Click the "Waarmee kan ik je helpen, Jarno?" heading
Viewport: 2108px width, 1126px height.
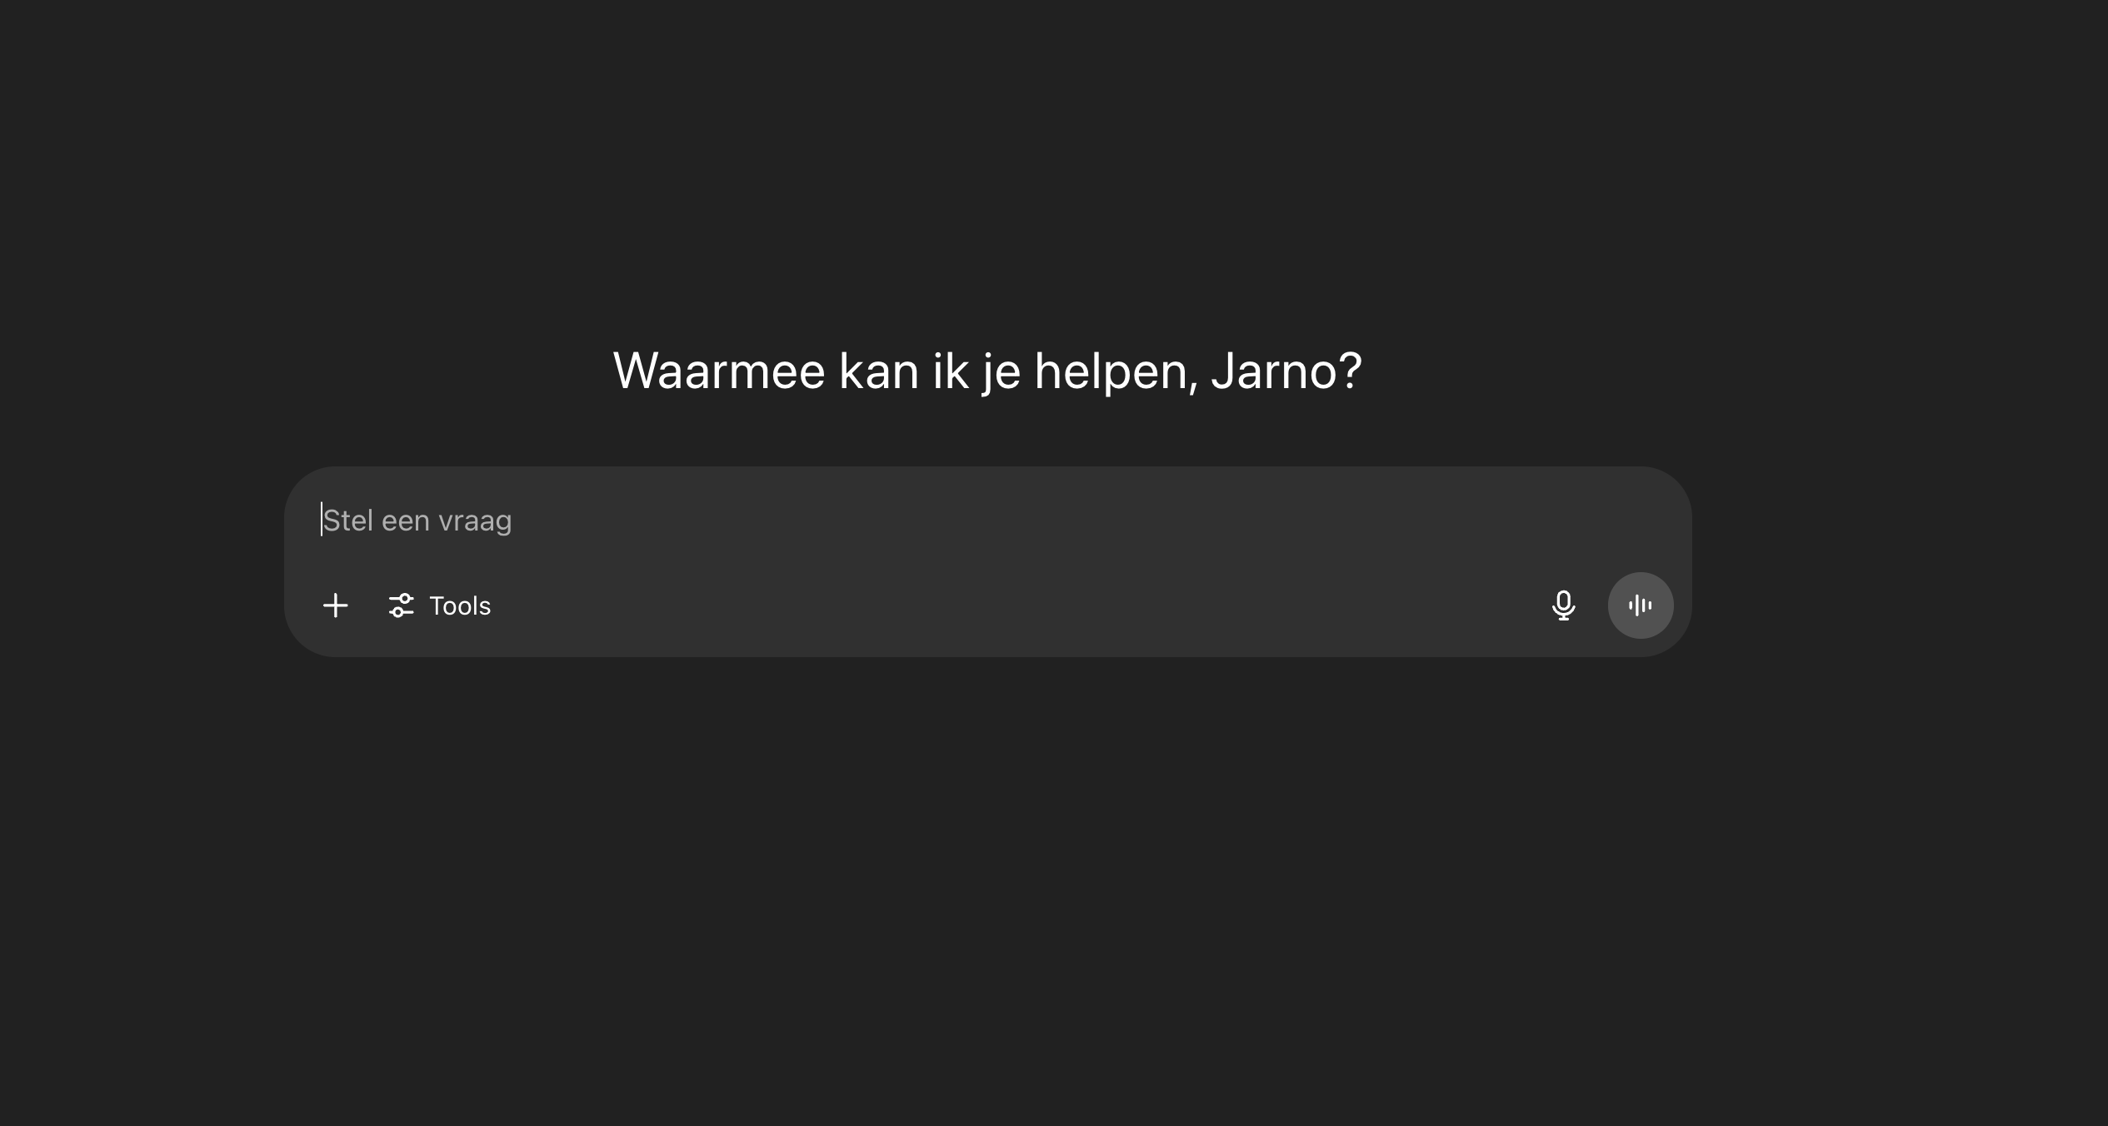point(987,371)
